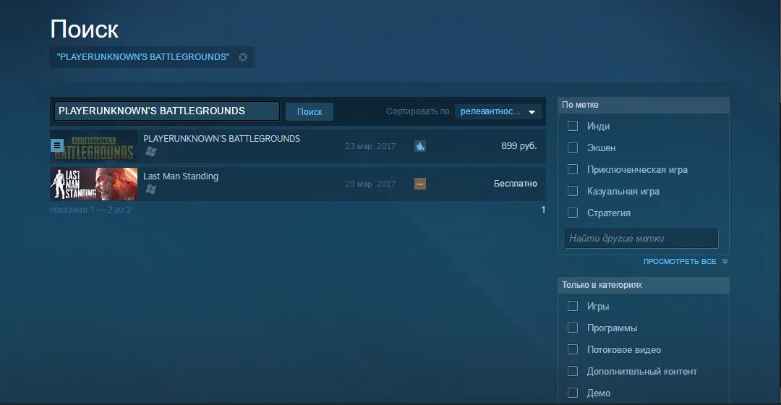This screenshot has height=405, width=781.
Task: Open PLAYERUNKNOWN'S BATTLEGROUNDS result title
Action: (222, 138)
